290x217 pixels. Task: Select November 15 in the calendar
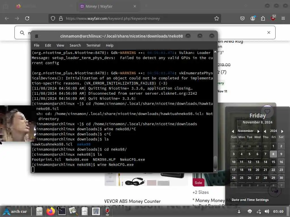[273, 162]
